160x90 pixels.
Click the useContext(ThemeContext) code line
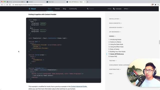44,70
